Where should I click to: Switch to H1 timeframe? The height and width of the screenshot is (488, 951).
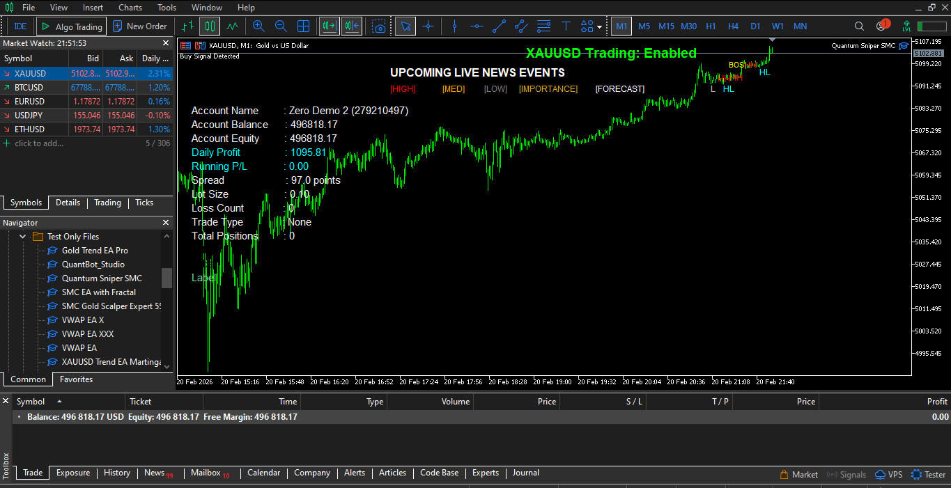coord(711,26)
